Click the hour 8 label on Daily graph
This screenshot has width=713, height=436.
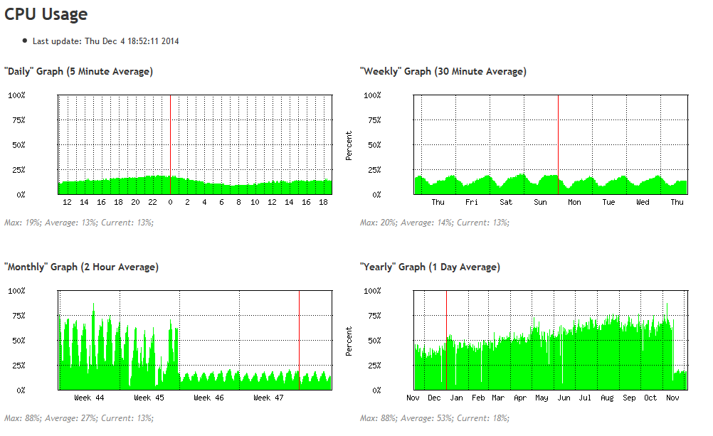pyautogui.click(x=238, y=202)
